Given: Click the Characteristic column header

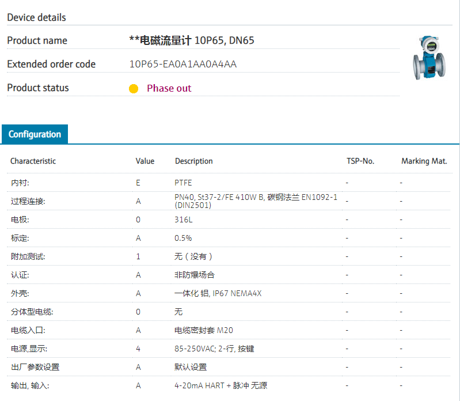Looking at the screenshot, I should (x=33, y=161).
